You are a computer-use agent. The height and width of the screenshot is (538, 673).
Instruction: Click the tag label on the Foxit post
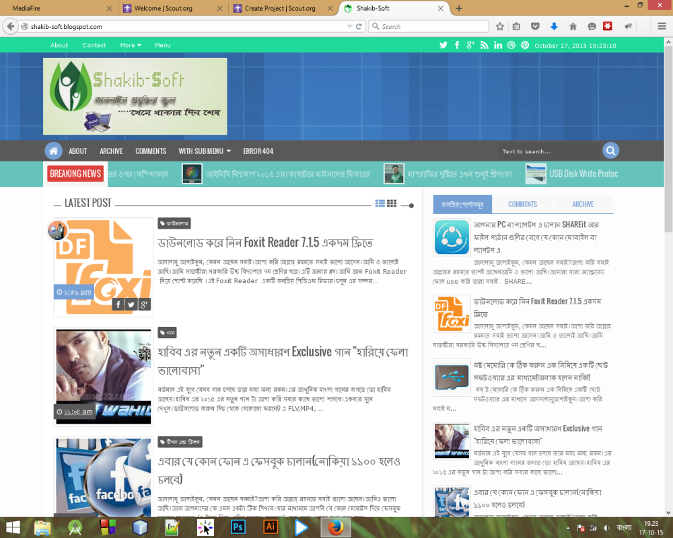[x=174, y=223]
